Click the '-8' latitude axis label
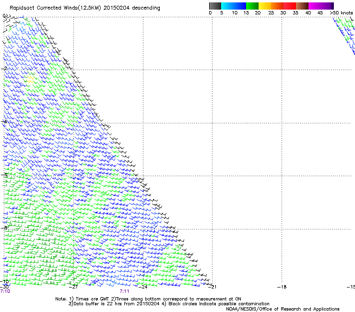The image size is (355, 312). pos(4,228)
